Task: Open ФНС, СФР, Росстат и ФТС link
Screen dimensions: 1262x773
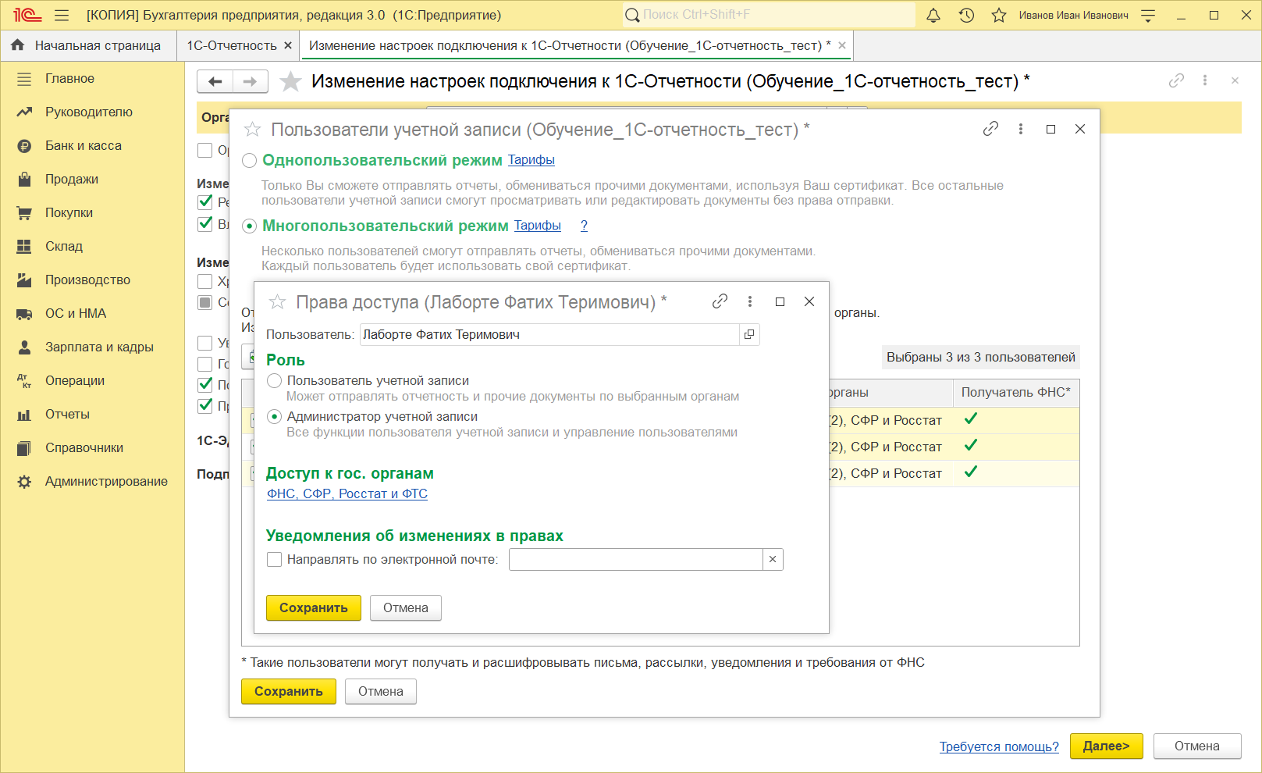Action: (347, 493)
